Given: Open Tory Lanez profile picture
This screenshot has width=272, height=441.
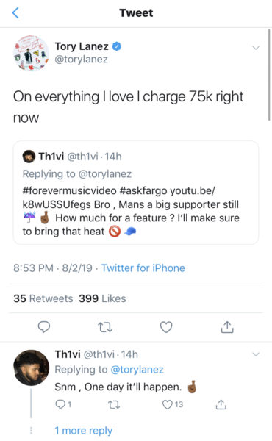Looking at the screenshot, I should pyautogui.click(x=31, y=53).
